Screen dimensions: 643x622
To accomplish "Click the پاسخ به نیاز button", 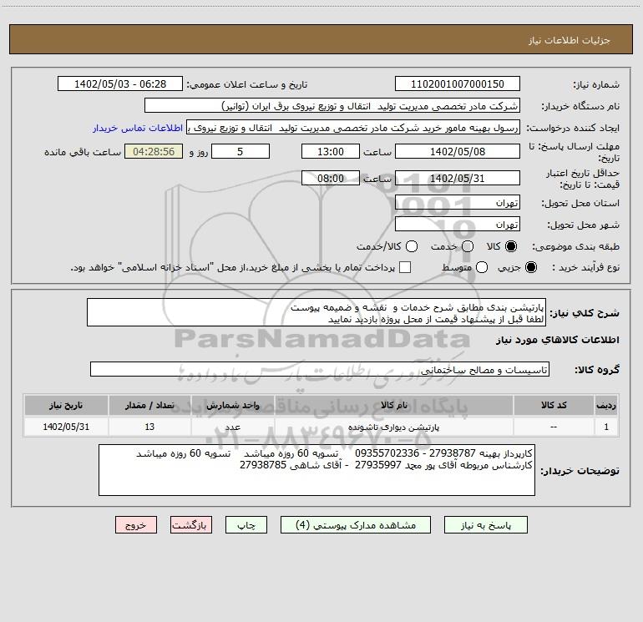I will [486, 525].
